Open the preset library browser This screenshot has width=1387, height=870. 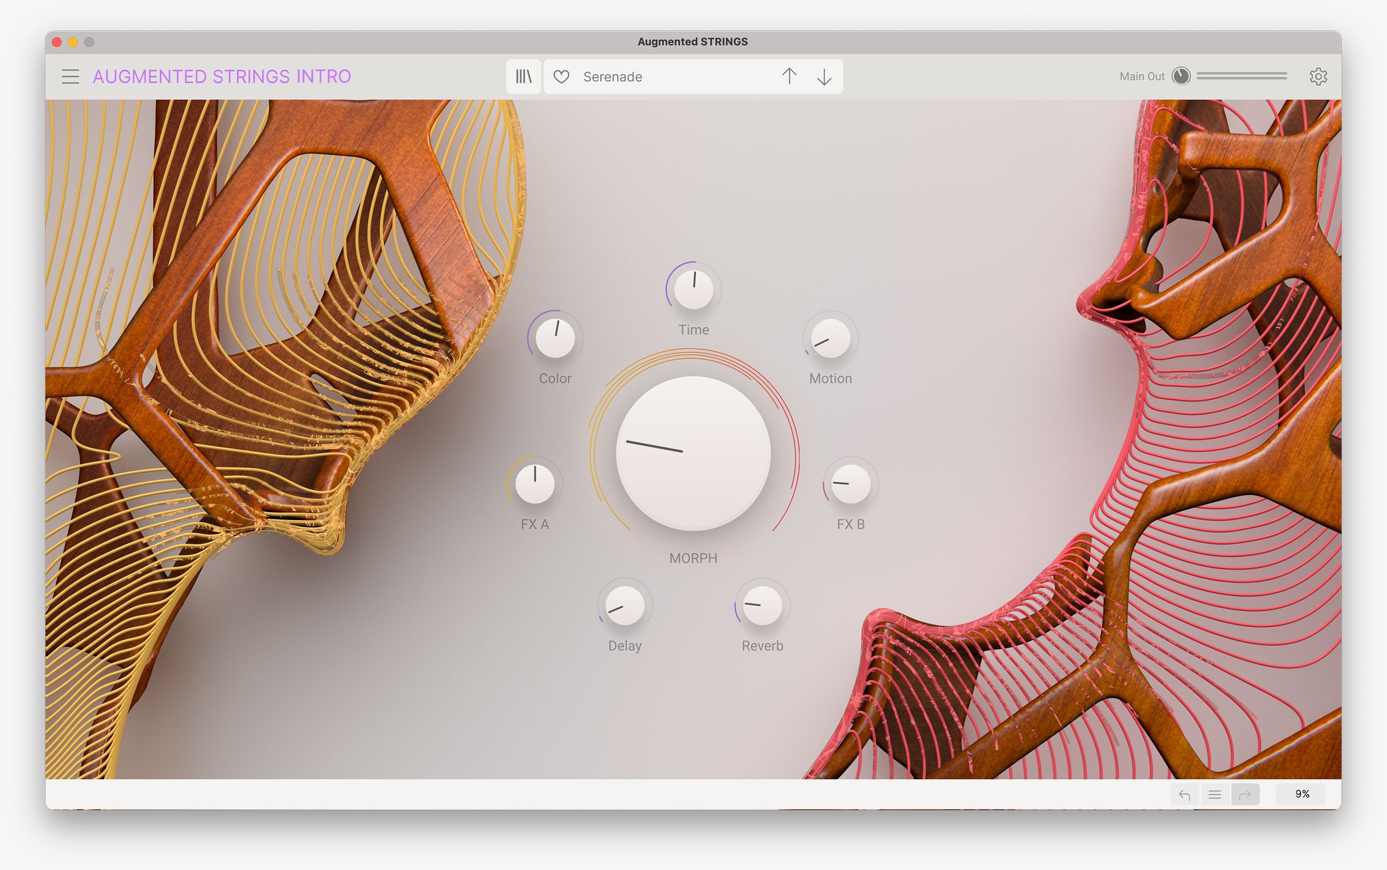[x=523, y=76]
